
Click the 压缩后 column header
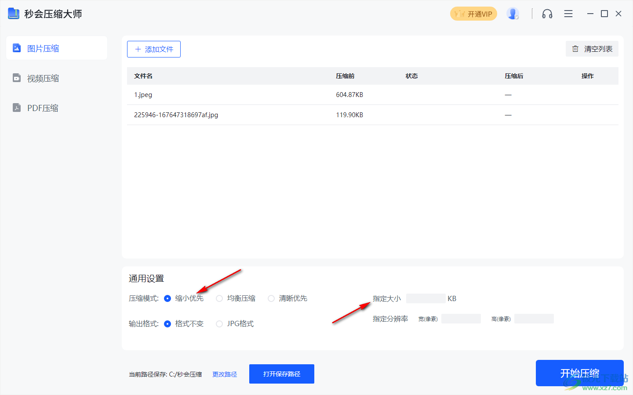tap(514, 76)
